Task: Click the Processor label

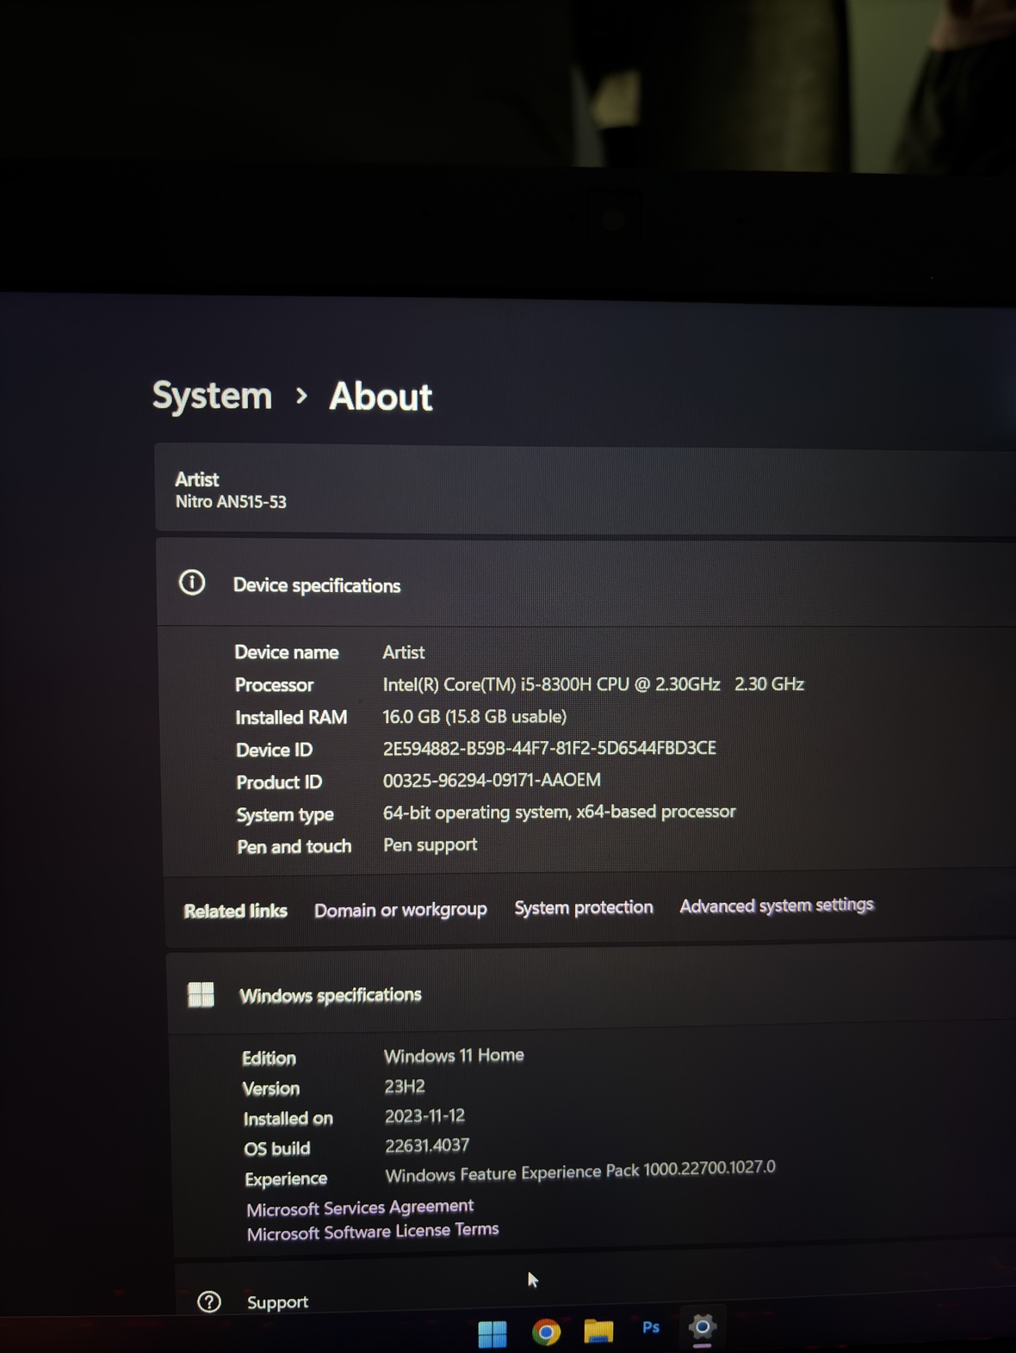Action: [x=274, y=685]
